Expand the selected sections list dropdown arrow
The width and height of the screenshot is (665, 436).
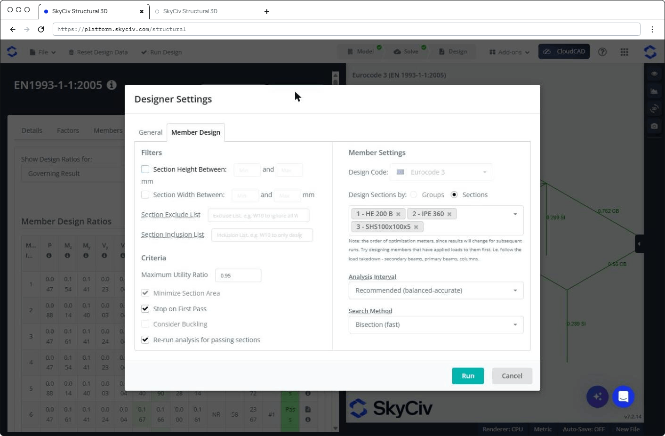(515, 214)
